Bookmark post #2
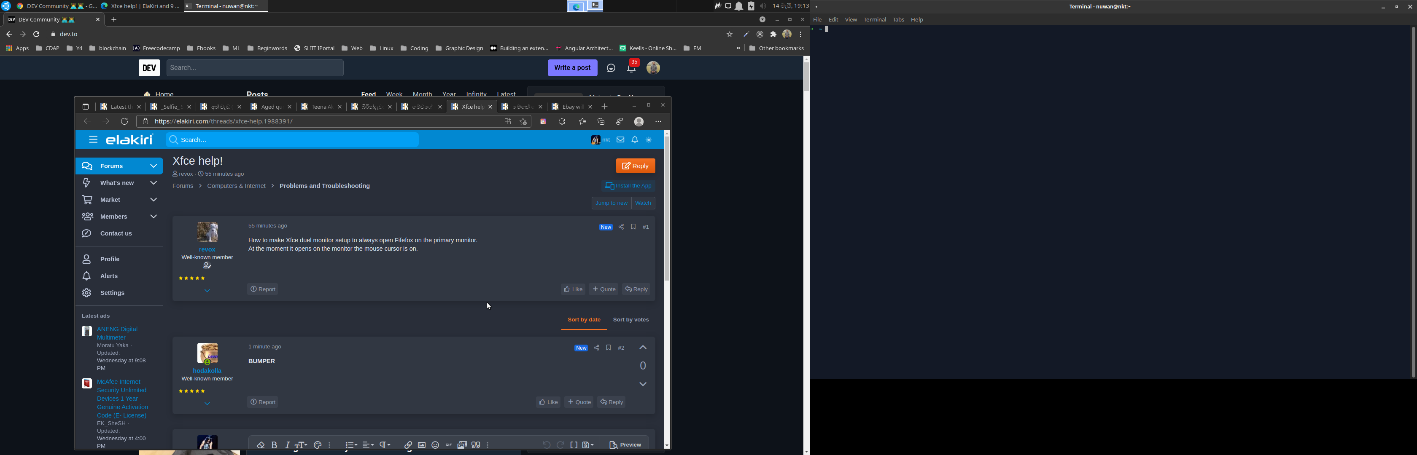This screenshot has height=455, width=1417. [609, 348]
